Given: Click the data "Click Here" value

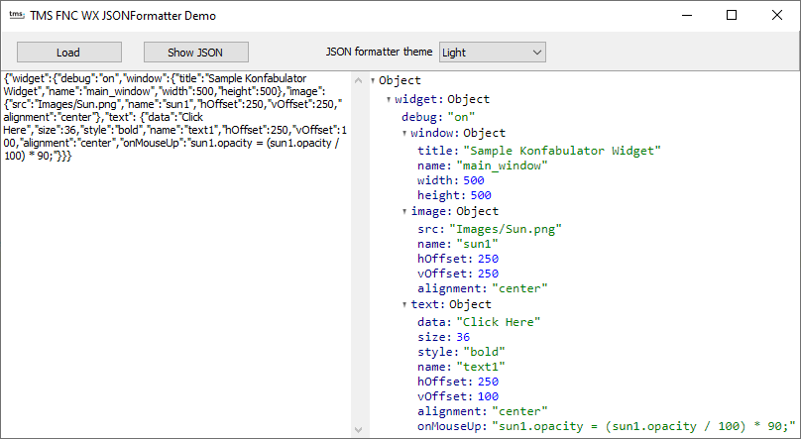Looking at the screenshot, I should tap(498, 322).
